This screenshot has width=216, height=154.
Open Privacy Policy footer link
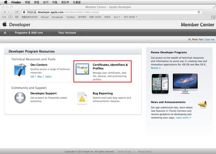coord(144,152)
